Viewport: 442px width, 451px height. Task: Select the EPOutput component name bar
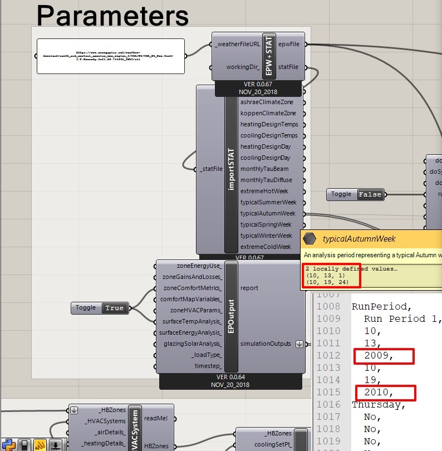[231, 316]
